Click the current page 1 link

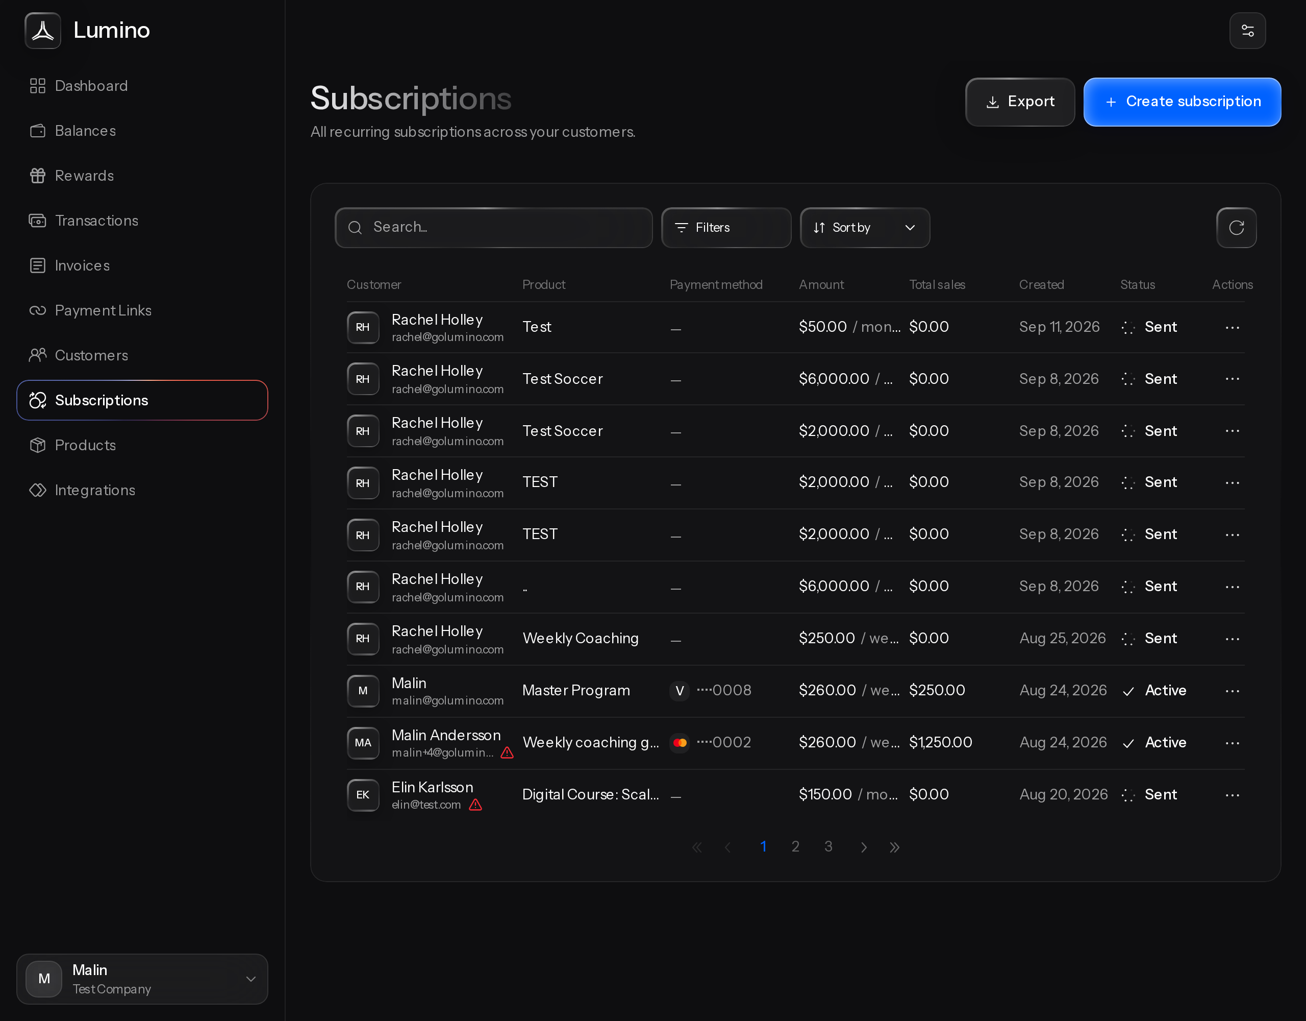(763, 846)
